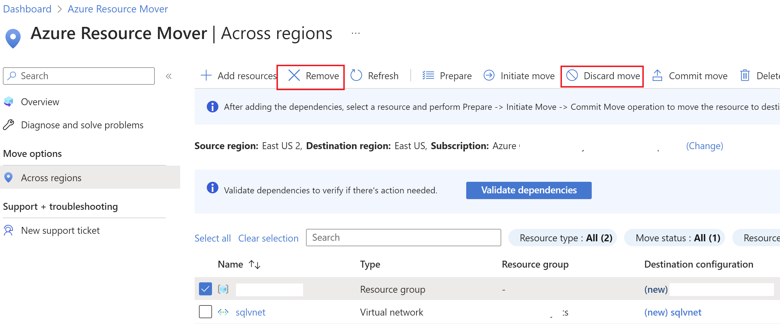780x328 pixels.
Task: Click the Delete trash can icon
Action: (745, 75)
